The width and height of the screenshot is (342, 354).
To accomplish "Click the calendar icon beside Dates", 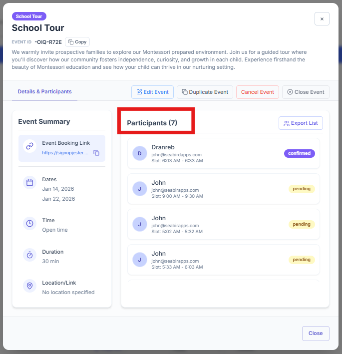I will 29,182.
